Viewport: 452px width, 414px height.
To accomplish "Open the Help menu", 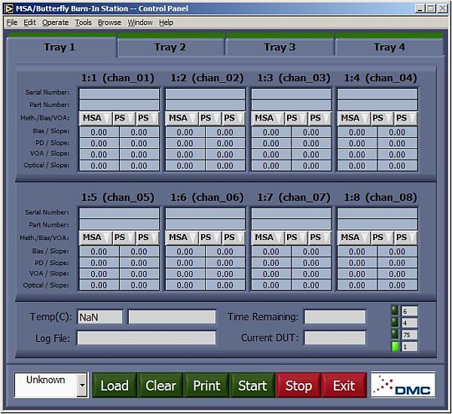I will (x=166, y=23).
